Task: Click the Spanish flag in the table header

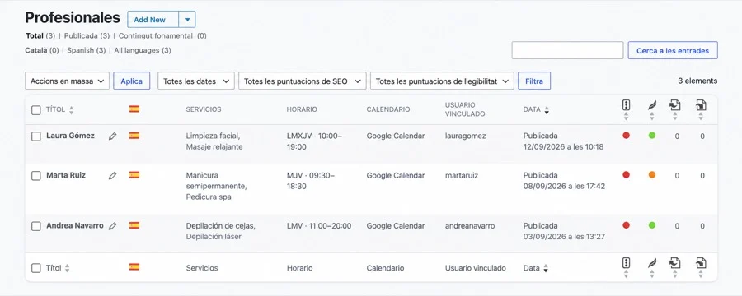Action: pyautogui.click(x=134, y=109)
